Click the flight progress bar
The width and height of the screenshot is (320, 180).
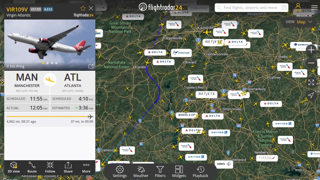point(50,116)
